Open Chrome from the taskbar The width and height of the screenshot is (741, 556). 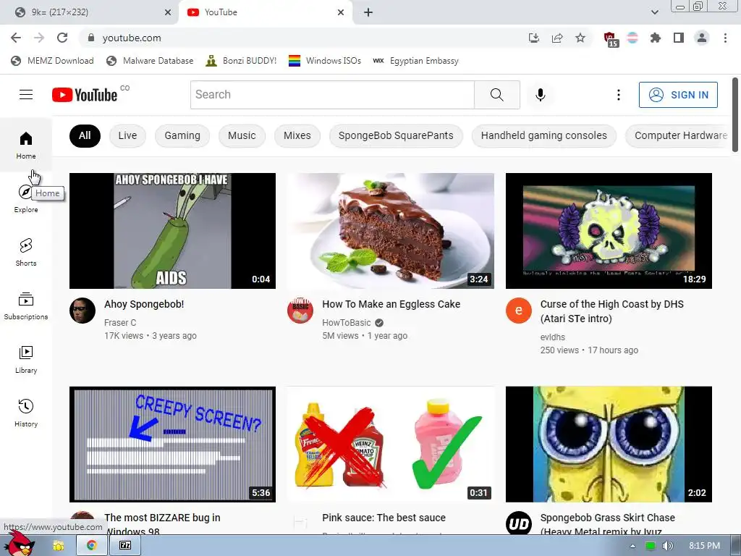click(x=92, y=545)
